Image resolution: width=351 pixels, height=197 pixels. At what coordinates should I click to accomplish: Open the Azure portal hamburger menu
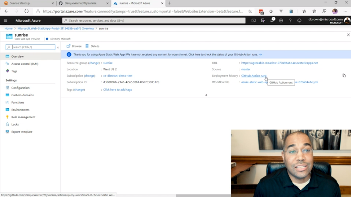[6, 20]
